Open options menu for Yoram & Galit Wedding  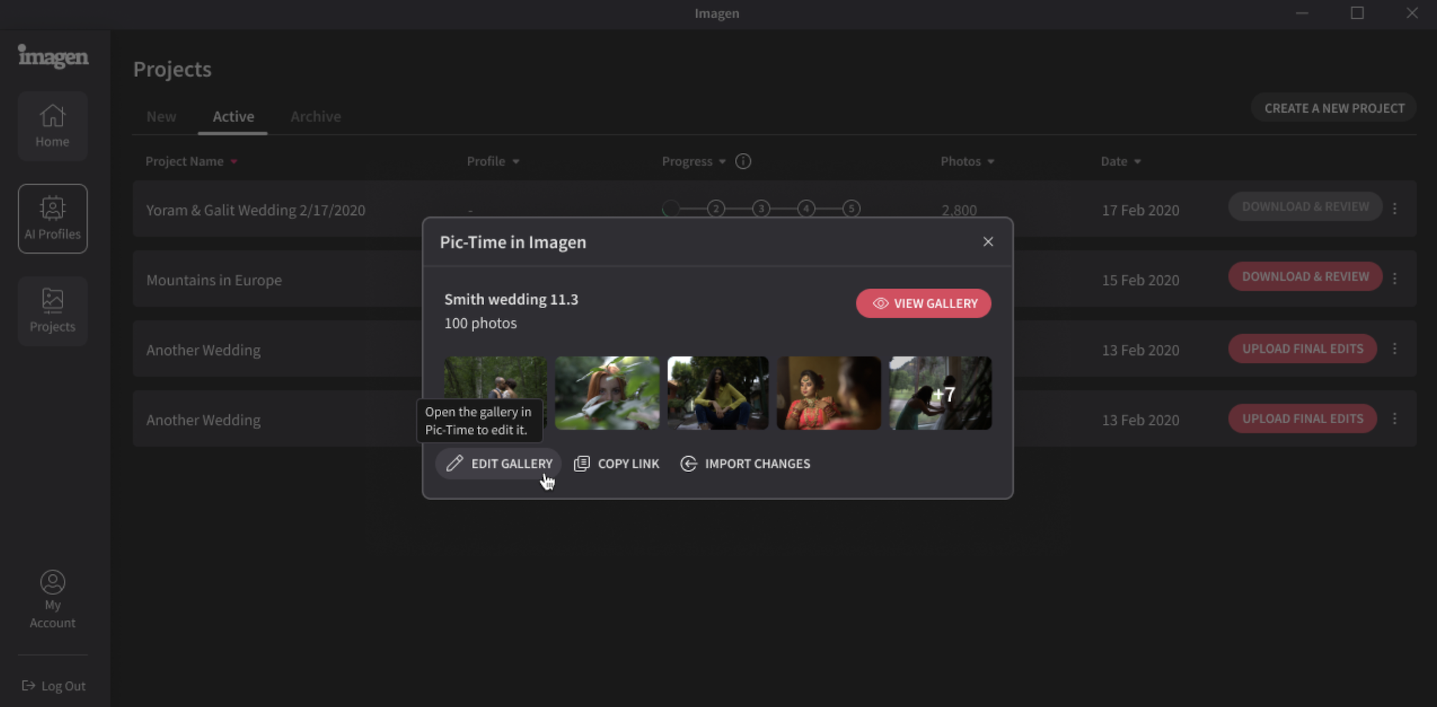click(x=1395, y=208)
